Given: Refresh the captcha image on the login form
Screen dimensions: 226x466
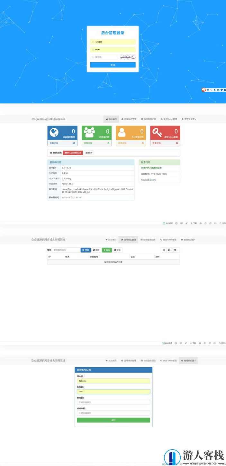Looking at the screenshot, I should (128, 57).
